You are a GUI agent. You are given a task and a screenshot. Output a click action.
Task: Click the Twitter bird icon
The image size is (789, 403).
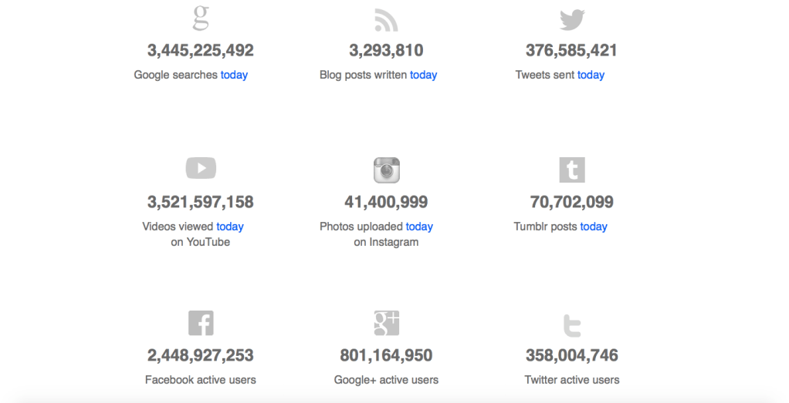[x=572, y=19]
